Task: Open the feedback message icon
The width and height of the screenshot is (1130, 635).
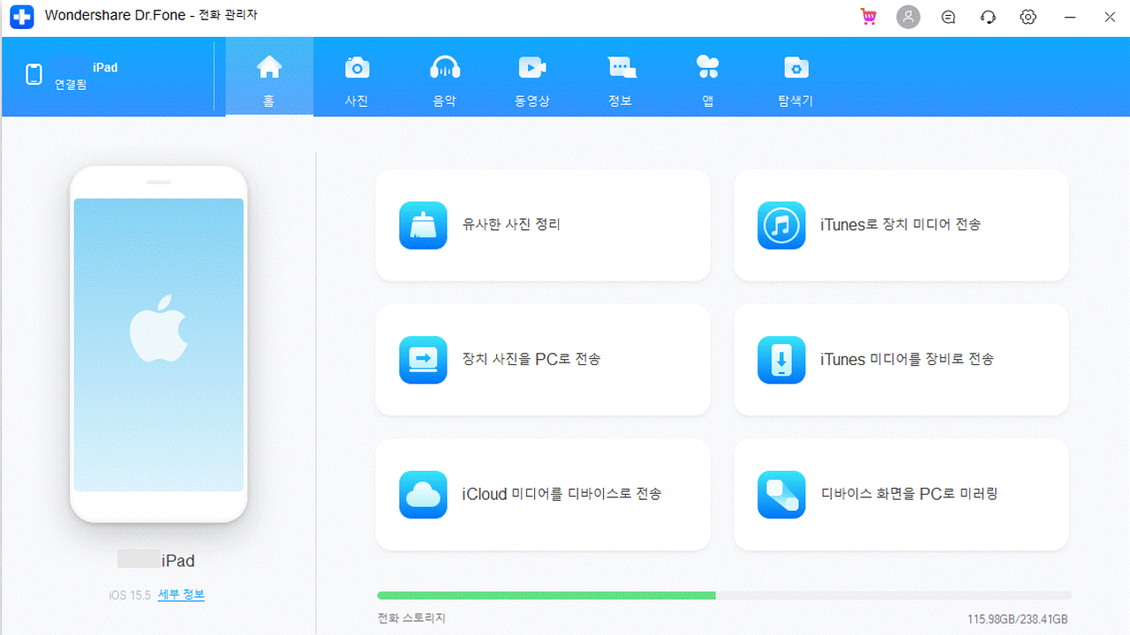Action: click(949, 17)
